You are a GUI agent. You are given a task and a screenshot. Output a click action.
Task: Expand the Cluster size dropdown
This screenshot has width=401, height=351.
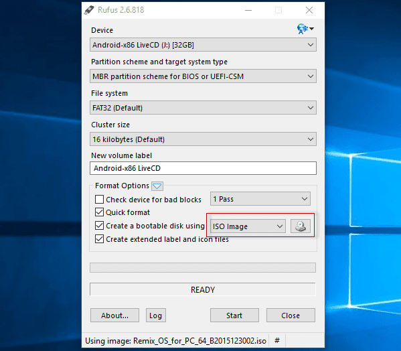203,139
